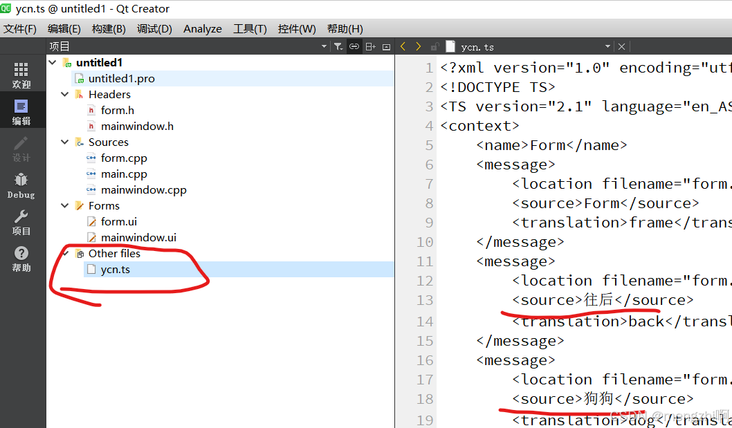The image size is (732, 428).
Task: Open the editor open-documents dropdown
Action: pyautogui.click(x=607, y=47)
